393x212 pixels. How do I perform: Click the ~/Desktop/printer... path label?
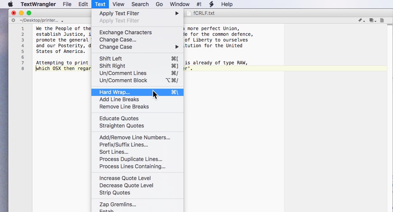(x=39, y=20)
